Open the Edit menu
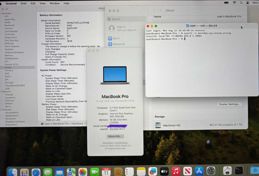The width and height of the screenshot is (259, 176). pos(33,3)
